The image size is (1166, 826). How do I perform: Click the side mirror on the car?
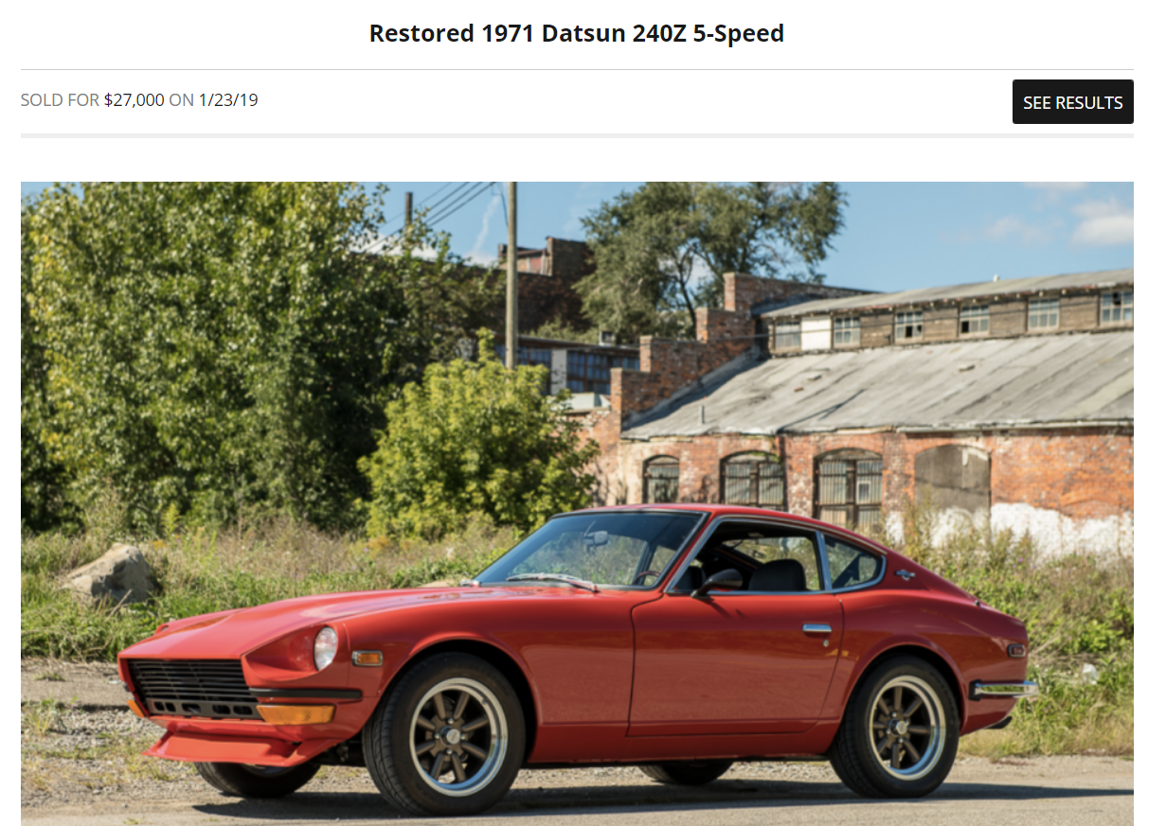pos(720,581)
